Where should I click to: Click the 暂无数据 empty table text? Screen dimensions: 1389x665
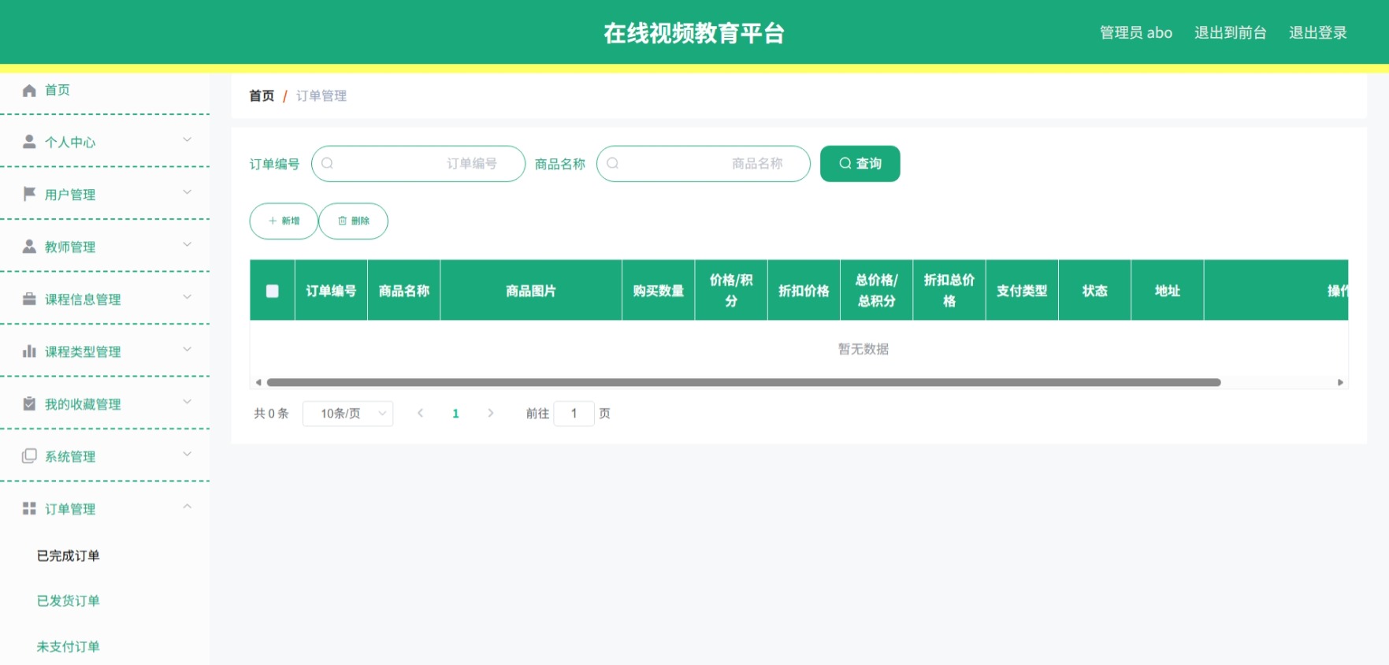coord(863,349)
